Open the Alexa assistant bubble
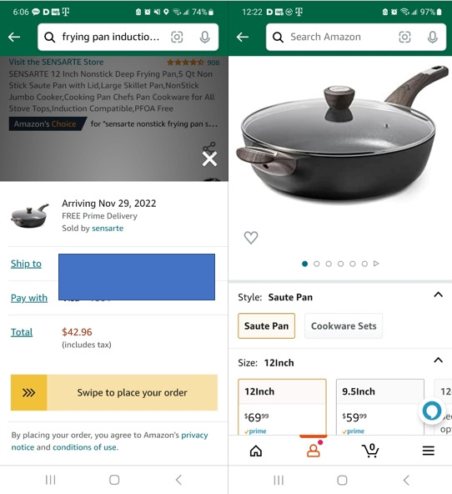The width and height of the screenshot is (452, 494). [431, 411]
